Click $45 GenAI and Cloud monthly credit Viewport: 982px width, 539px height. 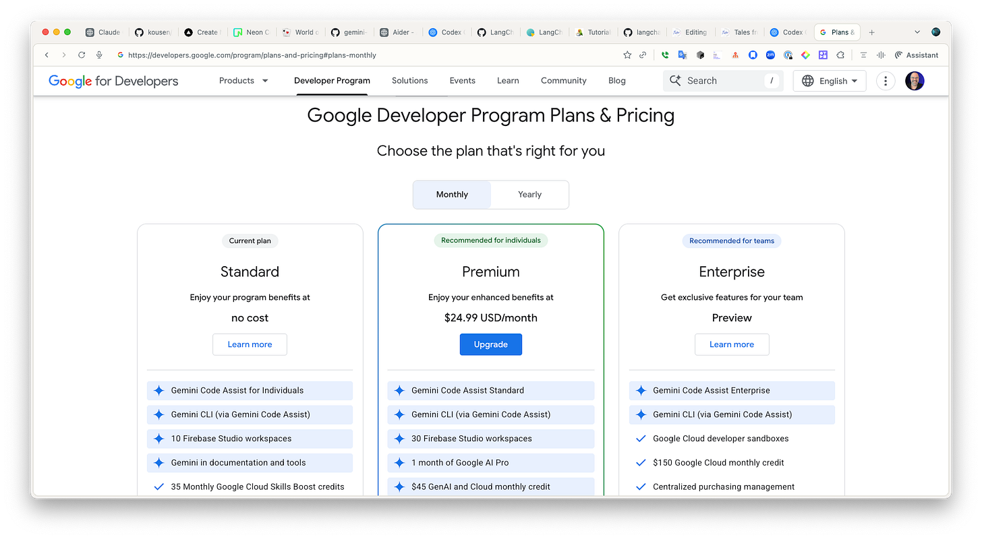(x=491, y=487)
